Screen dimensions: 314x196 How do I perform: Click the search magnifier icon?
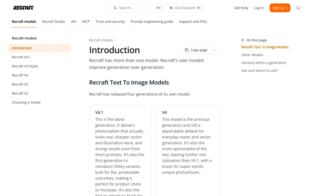tap(115, 8)
